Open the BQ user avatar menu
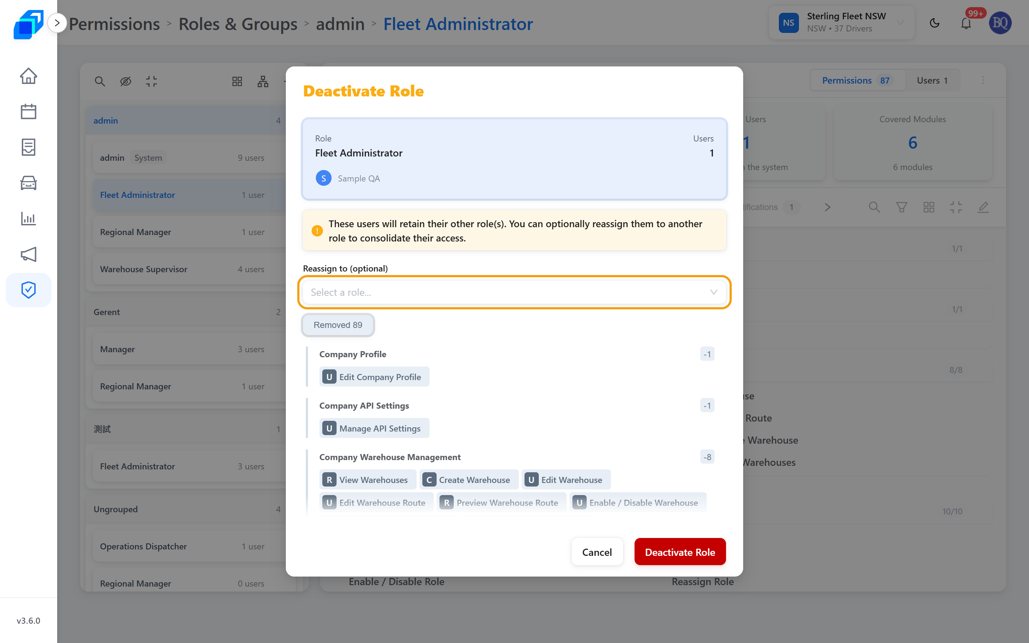Viewport: 1029px width, 643px height. coord(1000,23)
